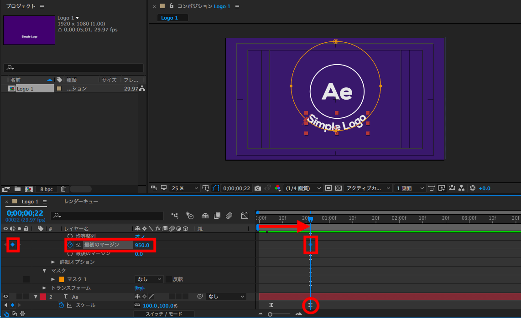Open the マスク 1 mode dropdown

tap(149, 279)
